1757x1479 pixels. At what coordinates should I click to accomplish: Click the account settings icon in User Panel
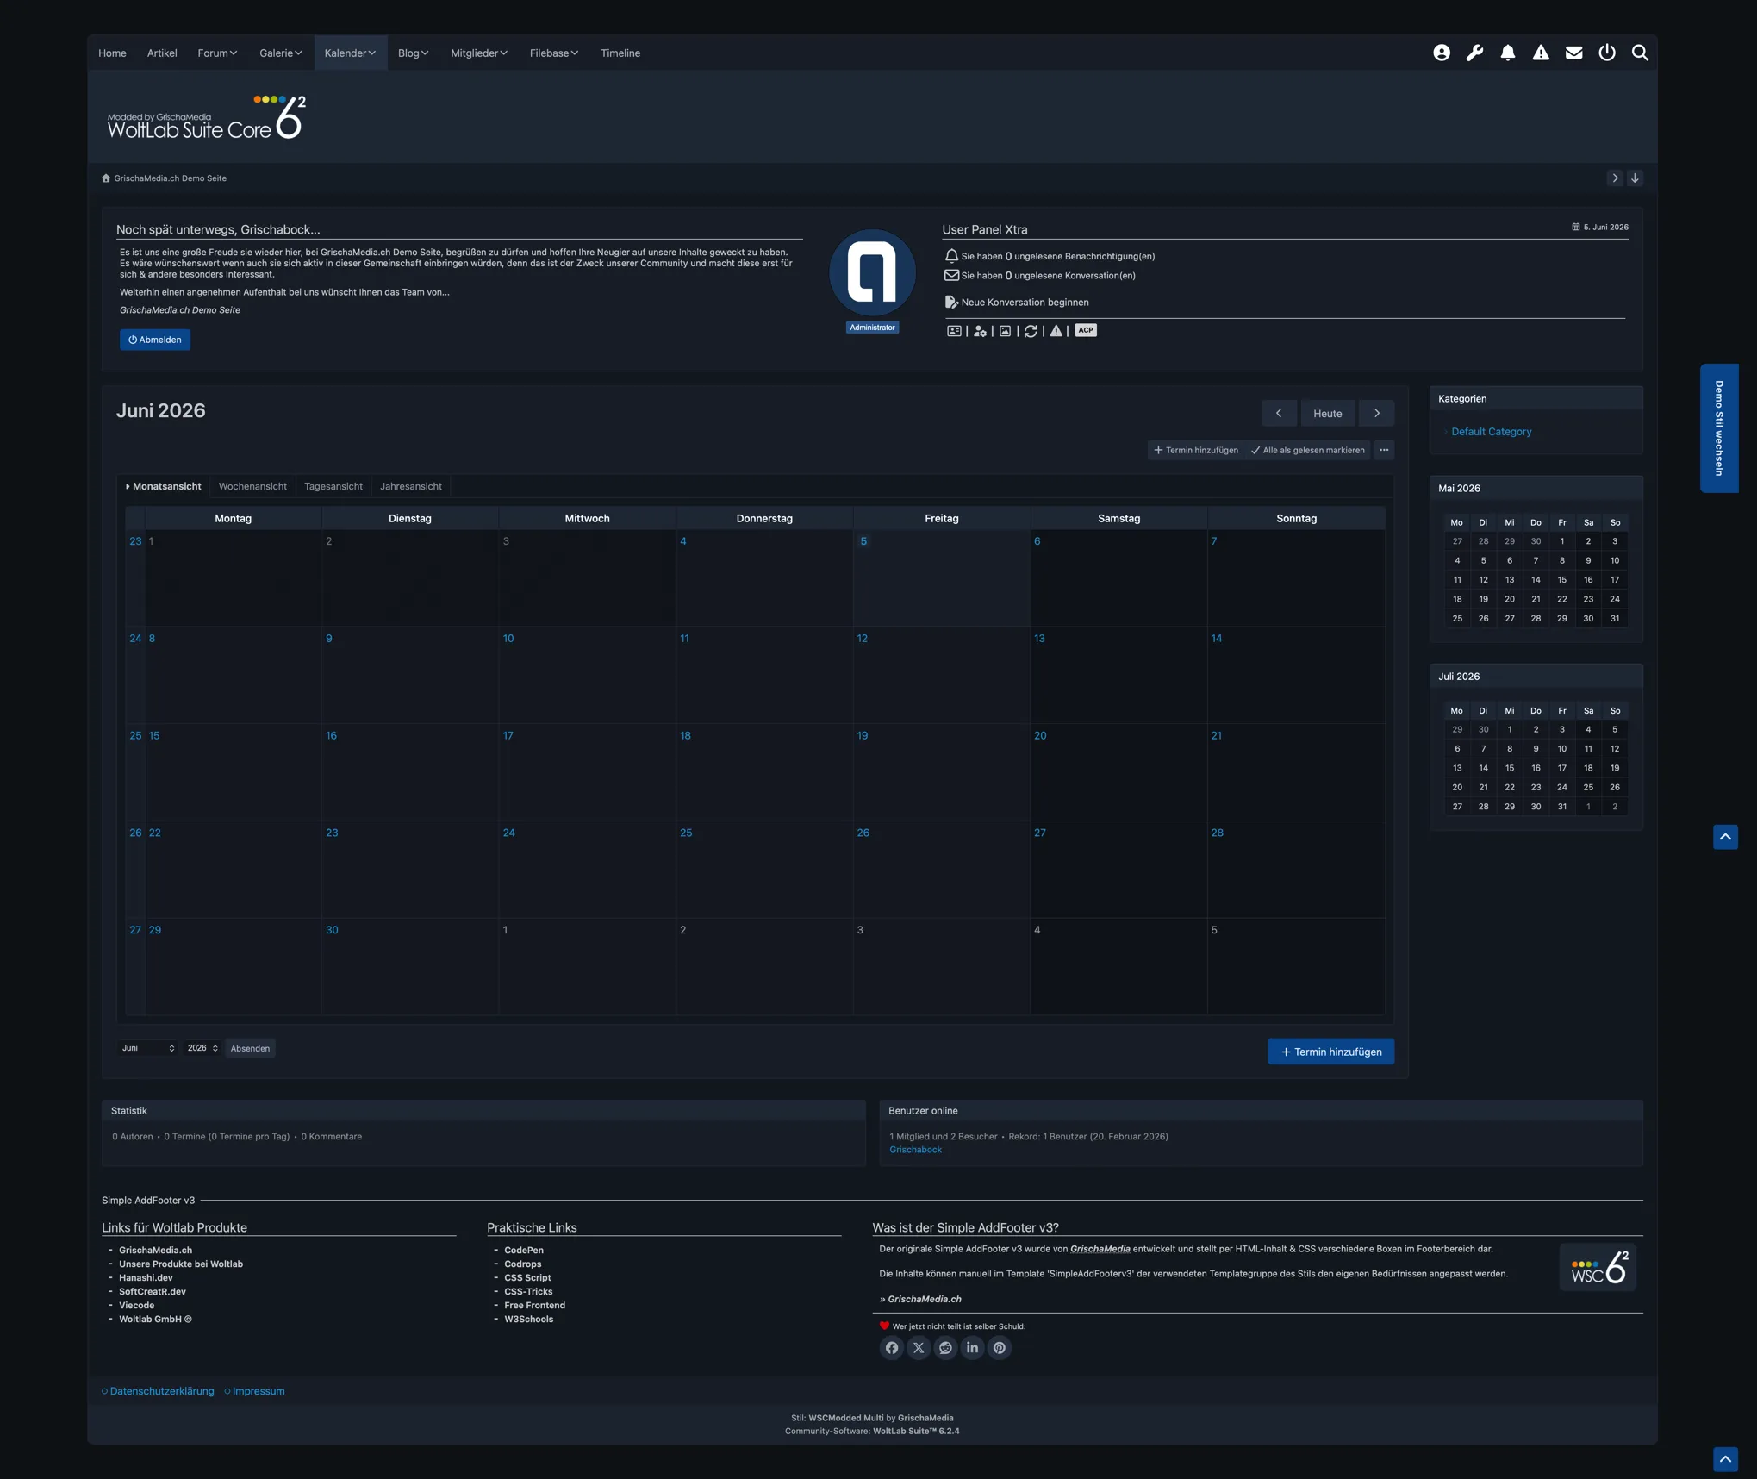click(x=980, y=331)
